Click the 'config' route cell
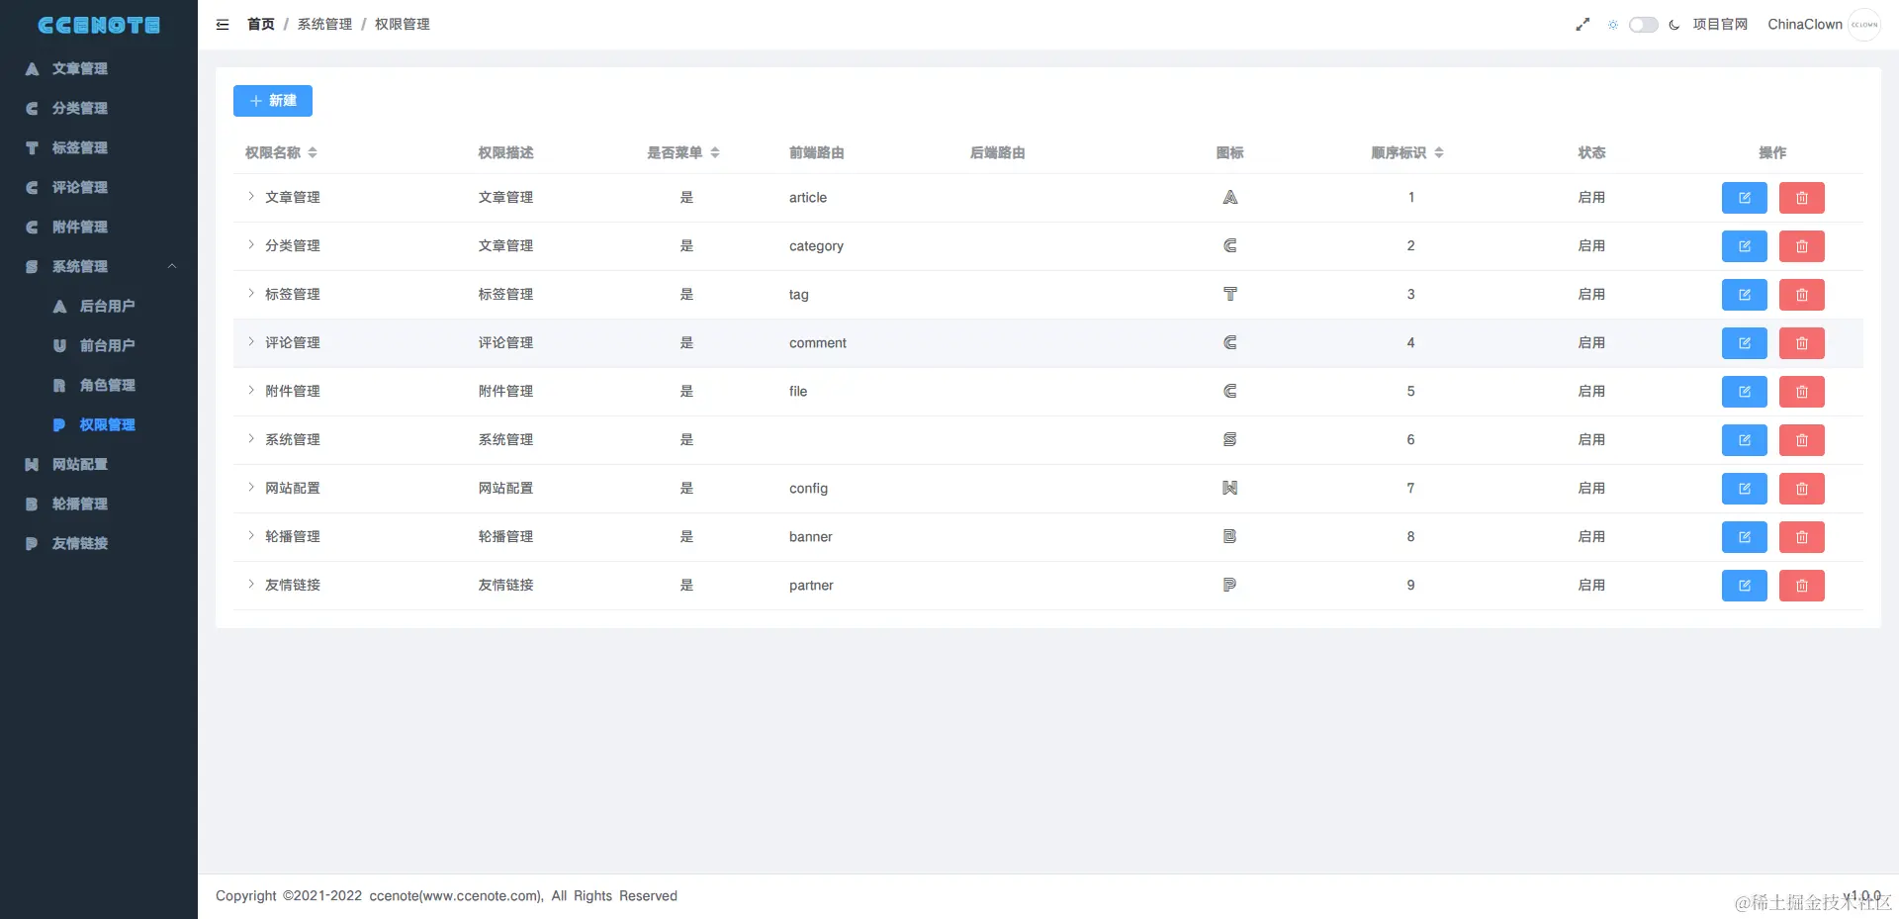This screenshot has height=919, width=1899. (808, 489)
